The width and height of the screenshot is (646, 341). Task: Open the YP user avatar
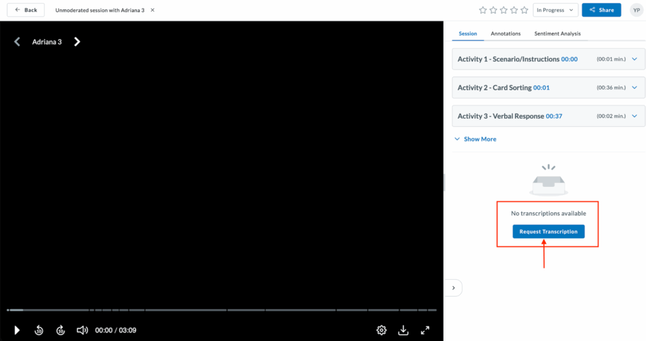[x=637, y=10]
